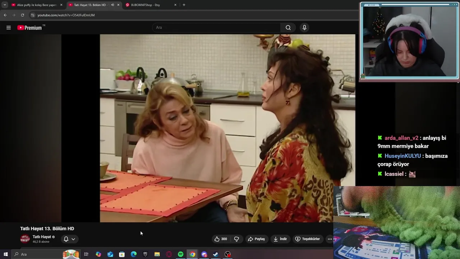Search with the magnifier button
This screenshot has height=259, width=460.
click(288, 28)
